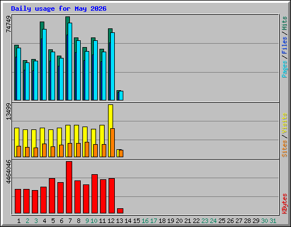Click the cyan pages bar for day 2
Screen dimensions: 291x227
pos(27,81)
